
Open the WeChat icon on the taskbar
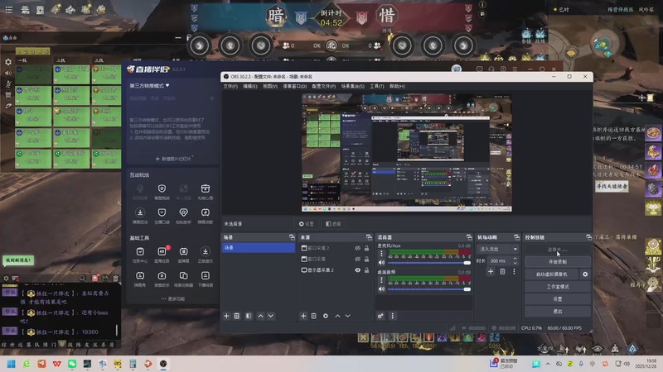[x=72, y=364]
